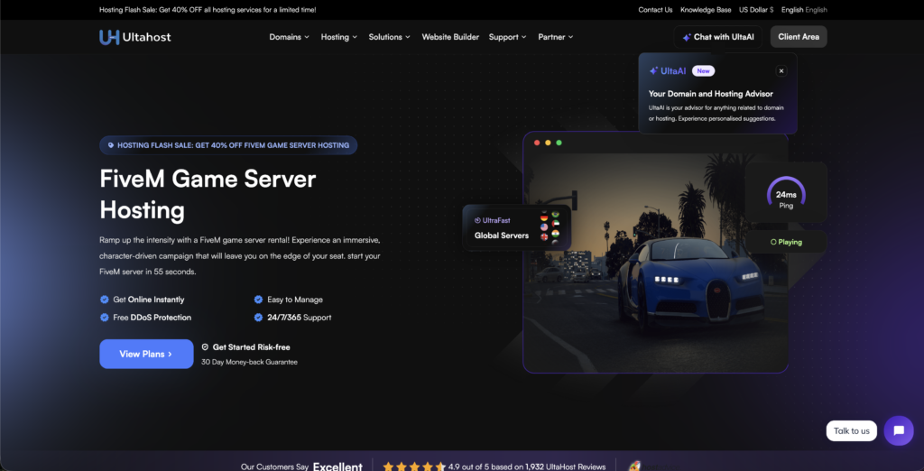The image size is (924, 471).
Task: Click the checkmark icon next to Get Online Instantly
Action: coord(105,300)
